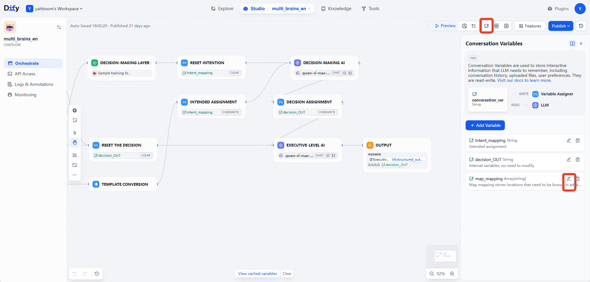Delete the map_mapping variable
The image size is (590, 282).
pyautogui.click(x=578, y=179)
